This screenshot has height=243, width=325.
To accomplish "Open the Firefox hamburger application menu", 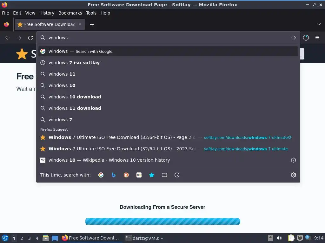I will (317, 38).
